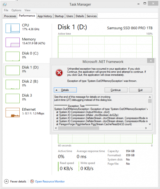
Task: Select the CPU usage graph thumbnail
Action: tap(12, 28)
